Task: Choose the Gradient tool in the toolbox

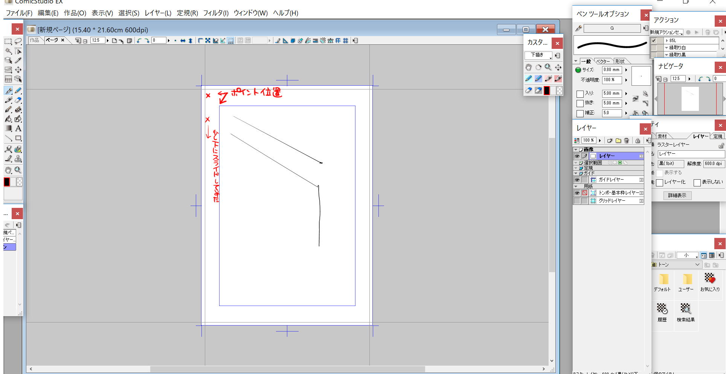Action: point(8,129)
